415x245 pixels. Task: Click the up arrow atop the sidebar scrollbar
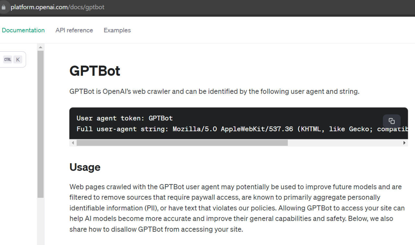(x=40, y=47)
